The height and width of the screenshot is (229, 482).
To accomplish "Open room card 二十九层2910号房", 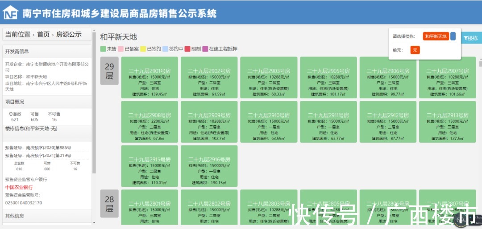I will pyautogui.click(x=269, y=122).
